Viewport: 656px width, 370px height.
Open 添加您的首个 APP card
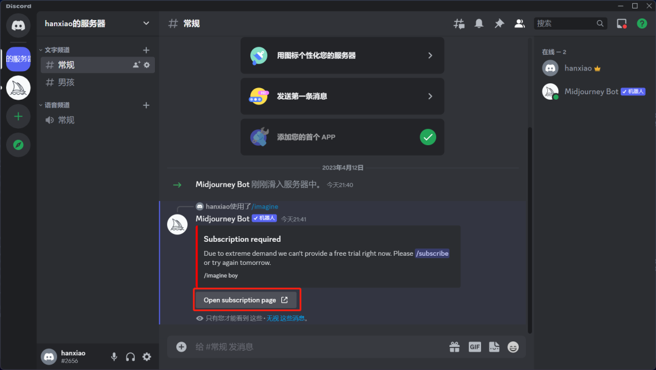[x=342, y=137]
